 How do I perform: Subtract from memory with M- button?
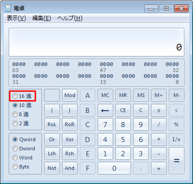pyautogui.click(x=177, y=95)
